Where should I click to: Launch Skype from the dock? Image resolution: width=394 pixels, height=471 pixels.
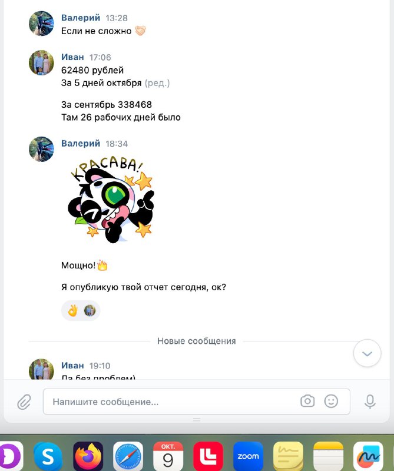click(48, 456)
